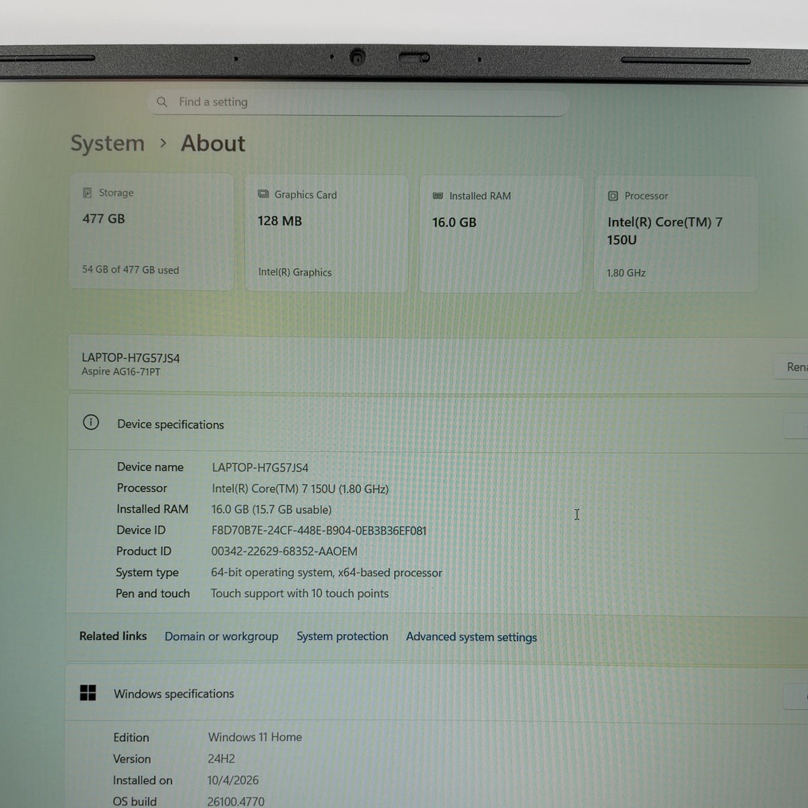Viewport: 808px width, 808px height.
Task: Select the Device ID value F8D70B7E-24CF-448E-B904-0EB3B36EF081
Action: [319, 531]
